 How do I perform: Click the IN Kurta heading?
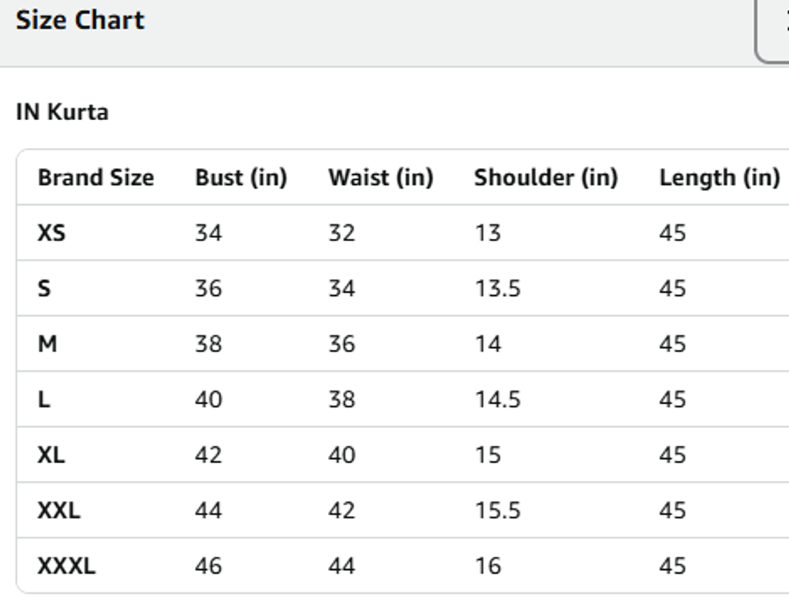click(x=62, y=112)
